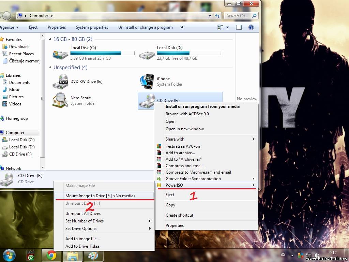Click the address bar refresh button
Viewport: 349px width, 262px height.
click(x=217, y=16)
